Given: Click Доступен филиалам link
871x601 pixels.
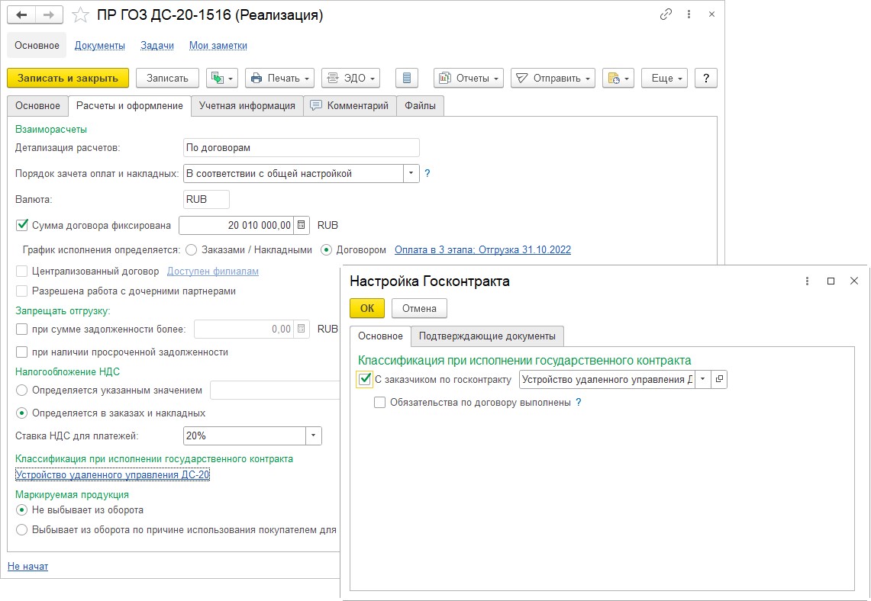Looking at the screenshot, I should click(213, 272).
